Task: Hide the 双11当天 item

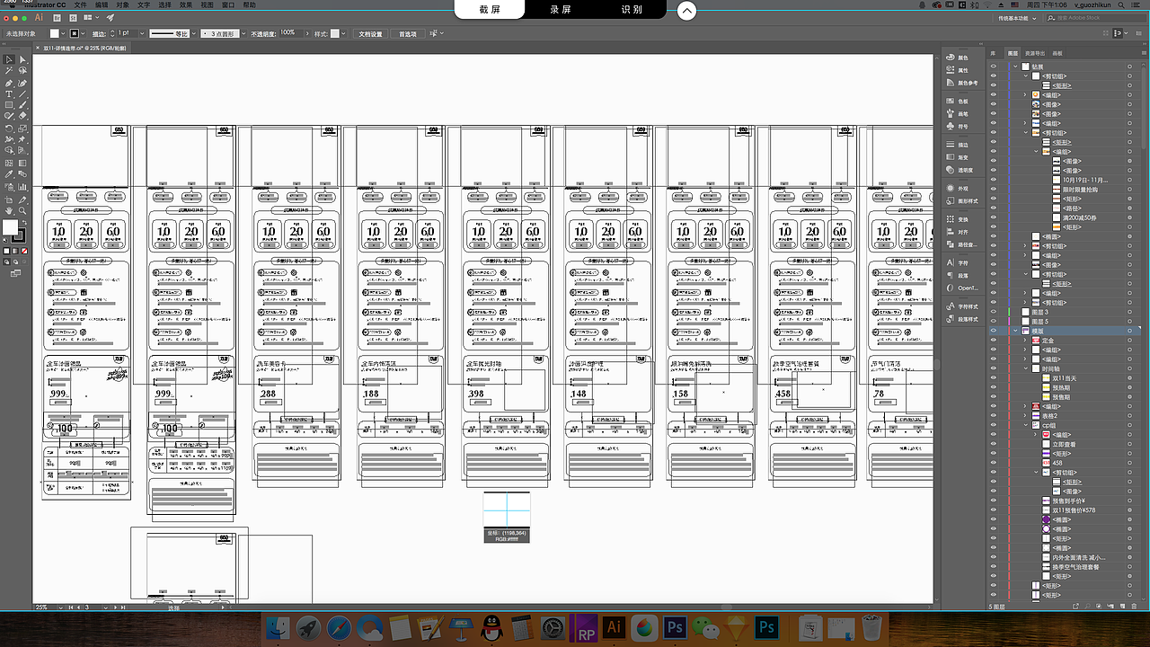Action: click(993, 378)
